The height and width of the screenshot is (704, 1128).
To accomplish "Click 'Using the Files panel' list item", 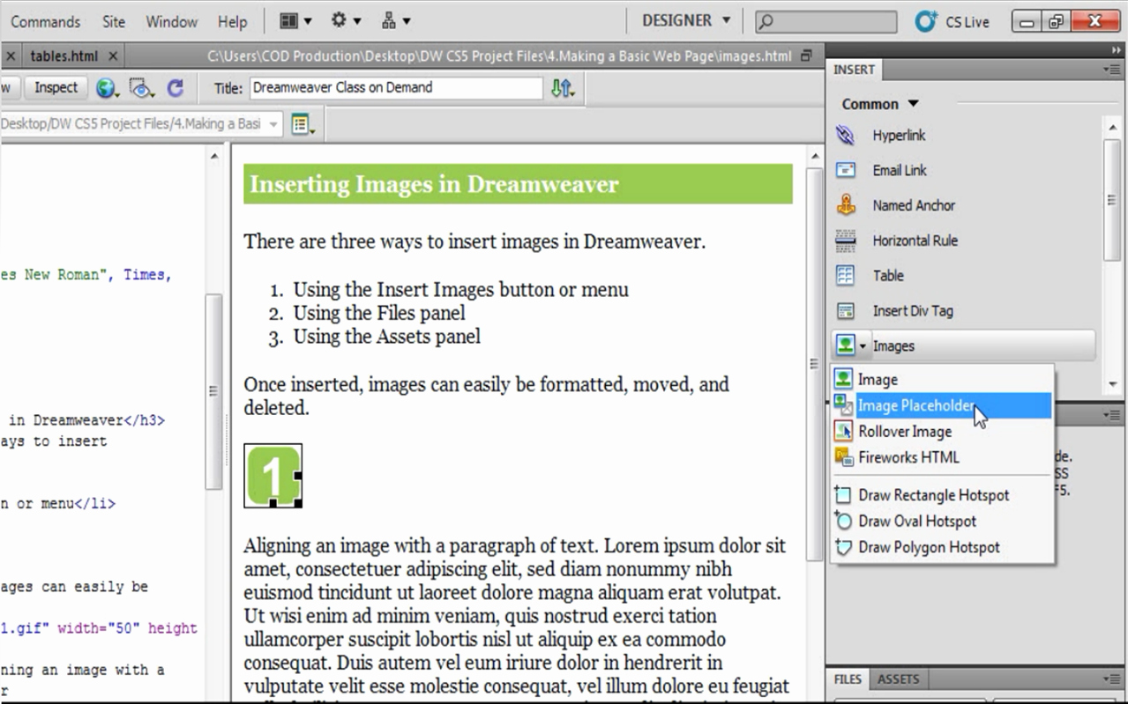I will (379, 313).
